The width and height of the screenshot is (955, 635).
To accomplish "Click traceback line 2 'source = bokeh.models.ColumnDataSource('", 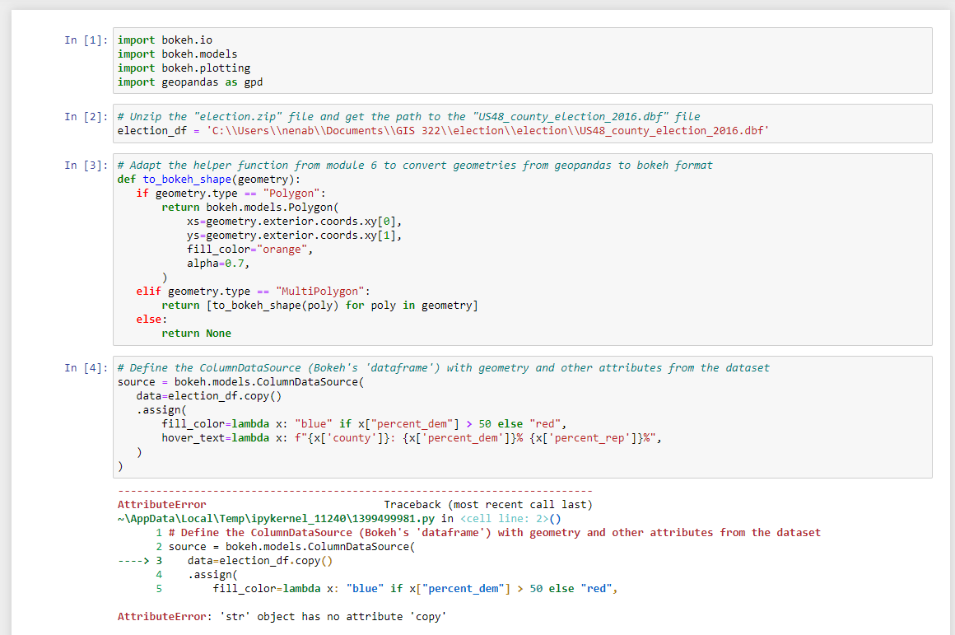I will point(285,547).
